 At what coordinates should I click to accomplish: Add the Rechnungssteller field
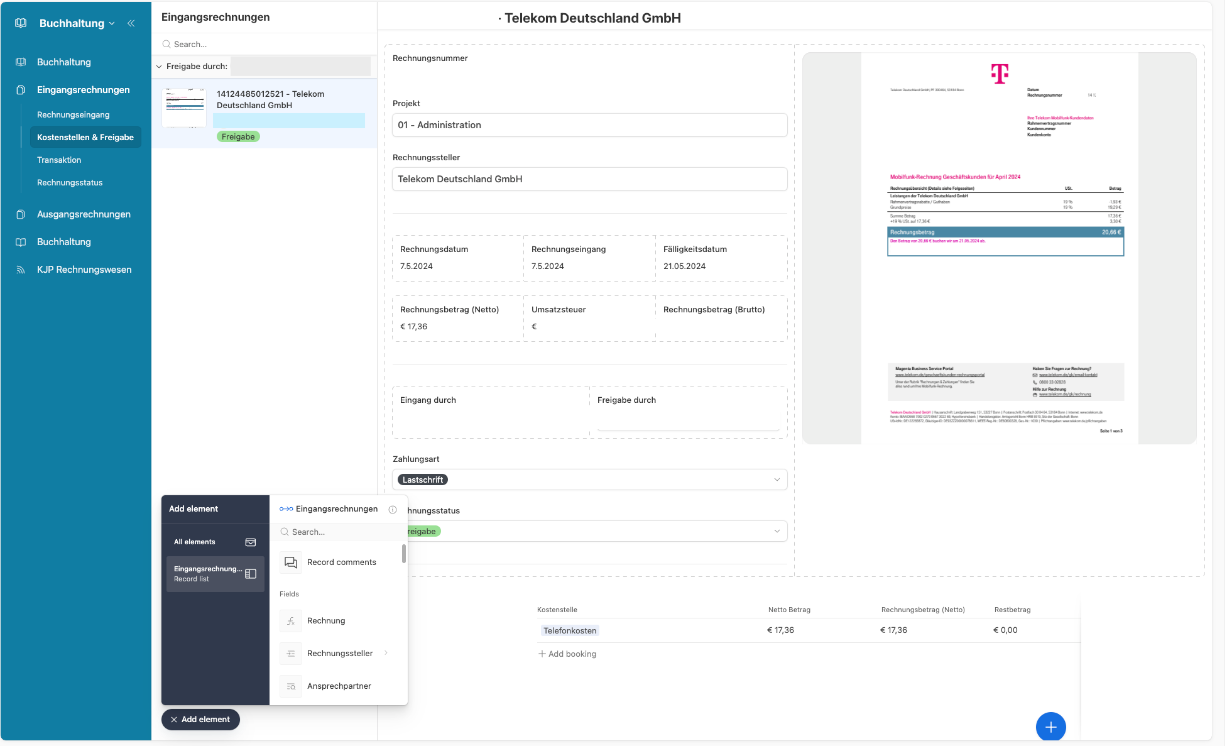[337, 654]
